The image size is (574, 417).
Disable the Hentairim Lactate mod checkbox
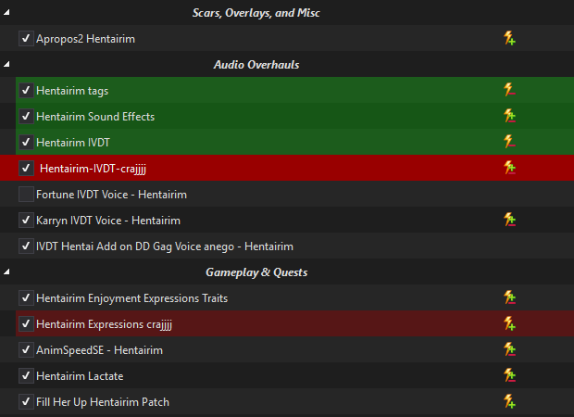coord(26,375)
